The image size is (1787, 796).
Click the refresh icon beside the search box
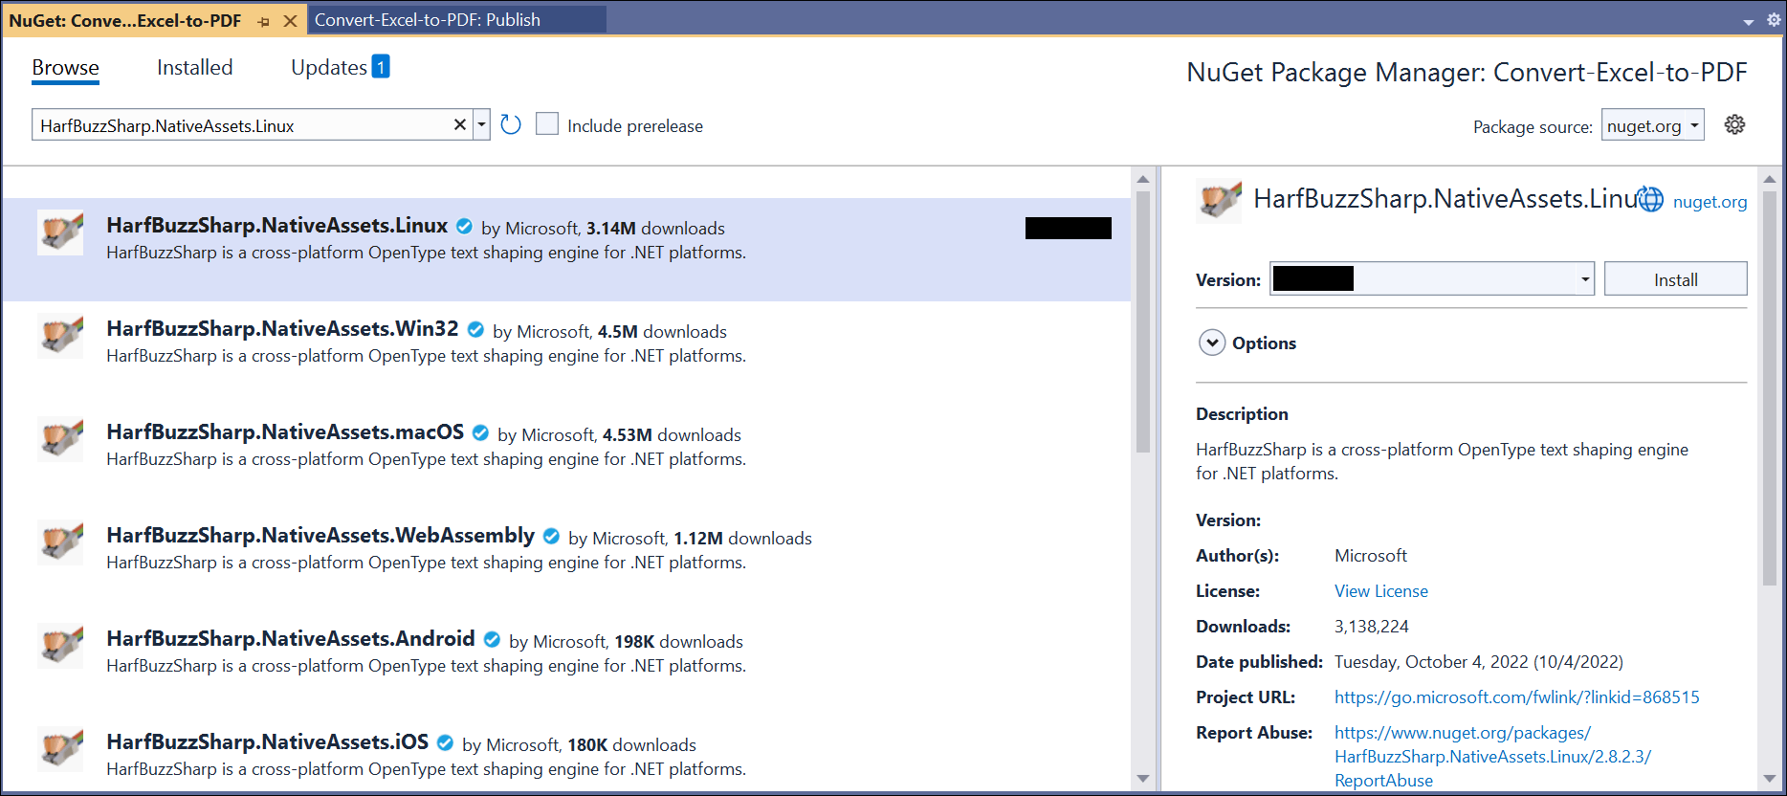coord(511,125)
